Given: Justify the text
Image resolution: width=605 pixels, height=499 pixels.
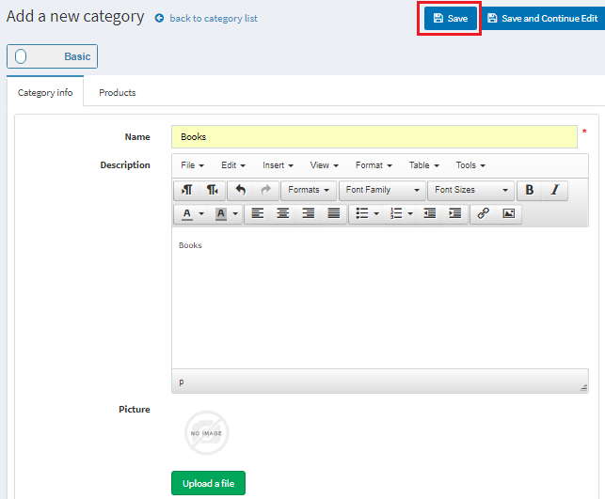Looking at the screenshot, I should coord(334,214).
